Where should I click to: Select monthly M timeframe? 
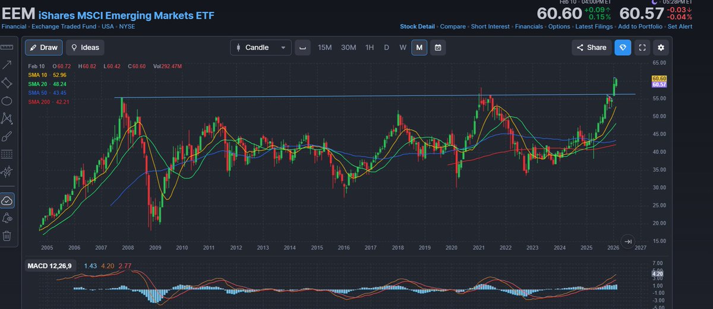click(x=419, y=47)
